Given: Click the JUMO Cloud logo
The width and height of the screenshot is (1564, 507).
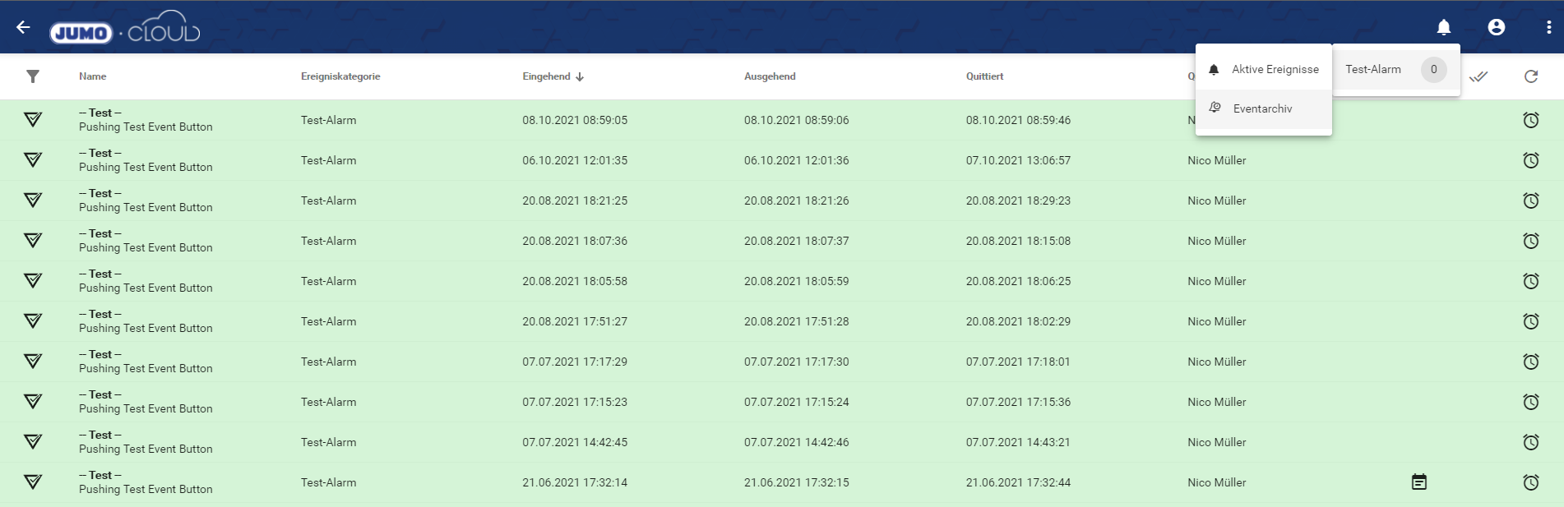Looking at the screenshot, I should coord(125,29).
